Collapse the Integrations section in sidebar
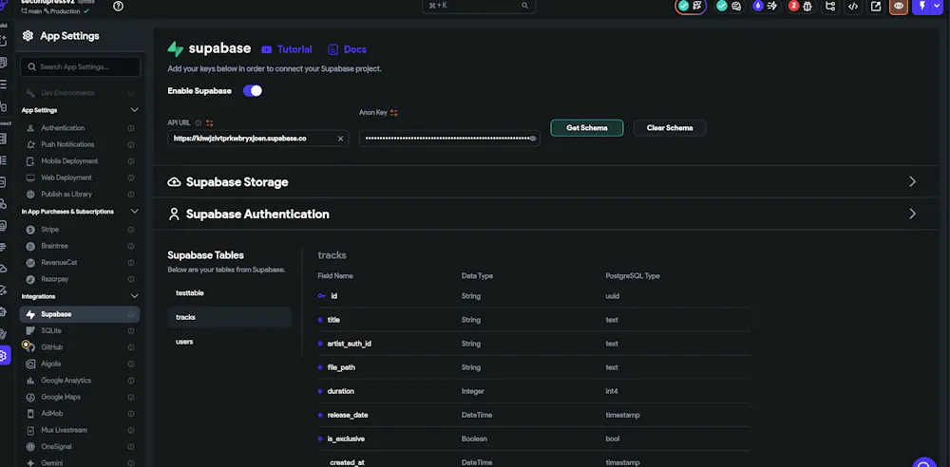This screenshot has height=467, width=950. click(133, 296)
